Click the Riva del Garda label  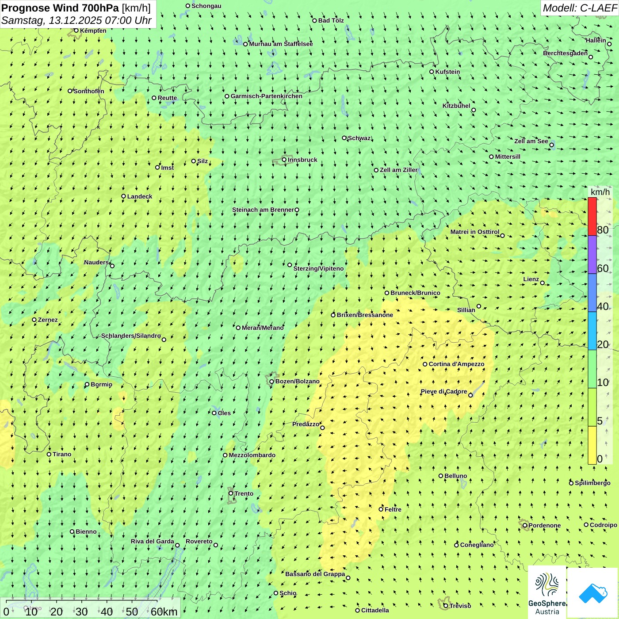152,541
